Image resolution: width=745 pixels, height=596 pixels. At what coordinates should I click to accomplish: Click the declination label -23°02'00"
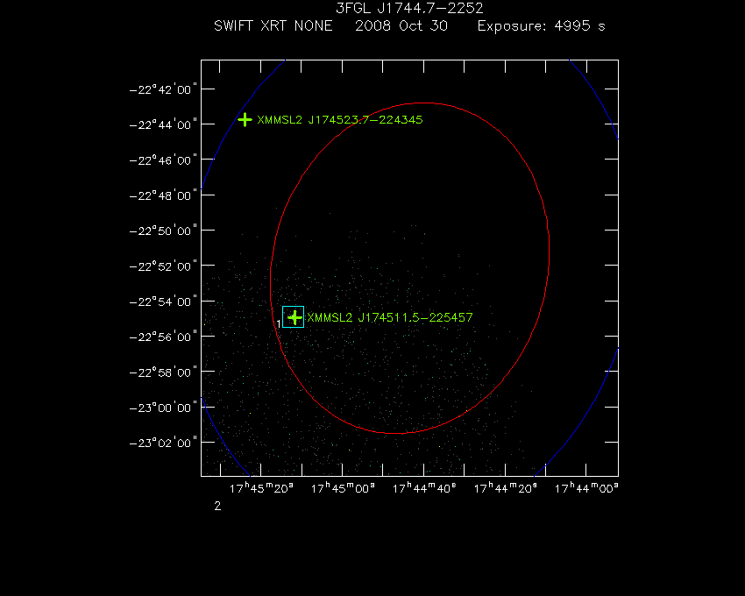click(163, 443)
